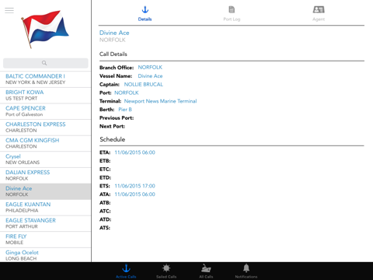Image resolution: width=373 pixels, height=280 pixels.
Task: Select CMA CGM KINGFISH in vessel list
Action: (x=45, y=143)
